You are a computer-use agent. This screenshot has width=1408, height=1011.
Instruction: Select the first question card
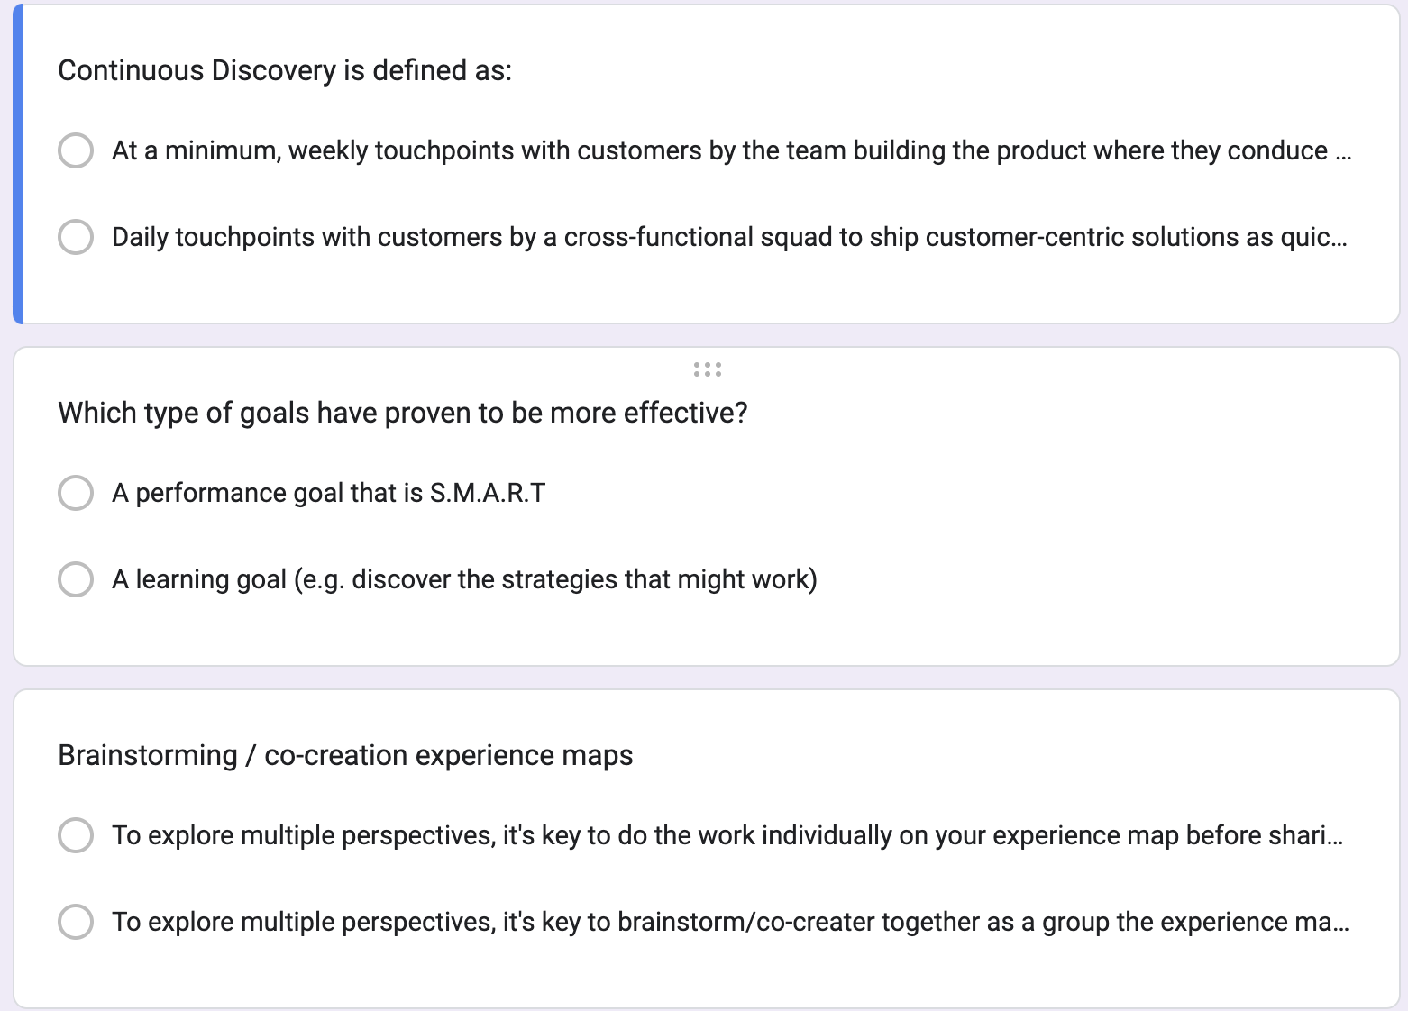1082,288
